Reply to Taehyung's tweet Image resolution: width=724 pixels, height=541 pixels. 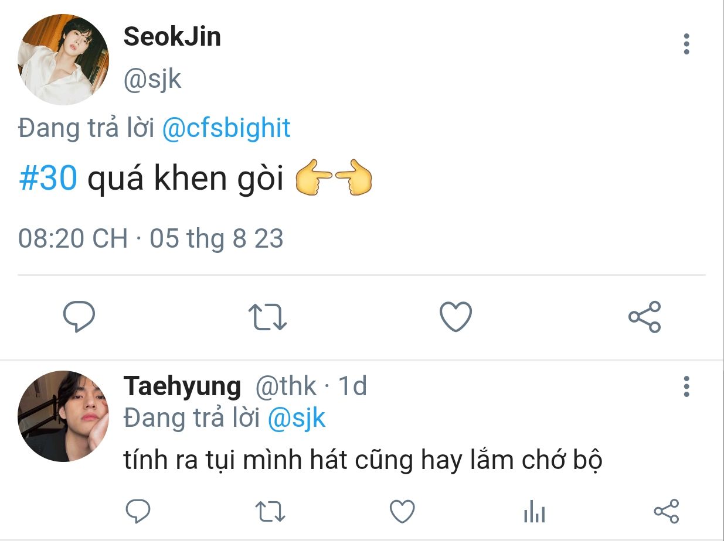pos(138,511)
